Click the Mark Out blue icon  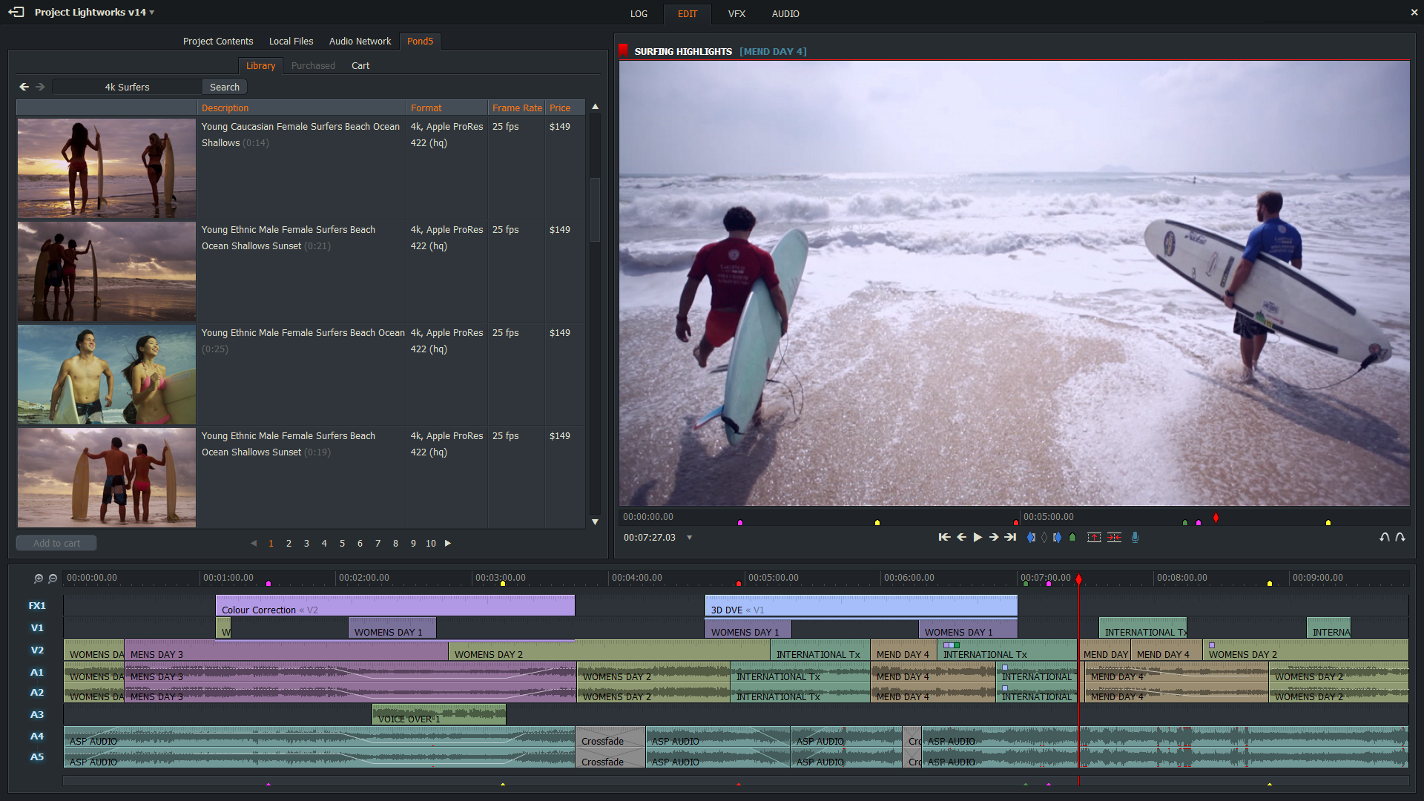[x=1057, y=538]
